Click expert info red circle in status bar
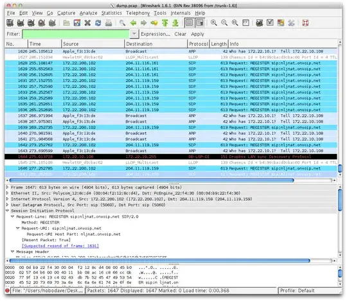Viewport: 347px width, 301px height. 7,290
